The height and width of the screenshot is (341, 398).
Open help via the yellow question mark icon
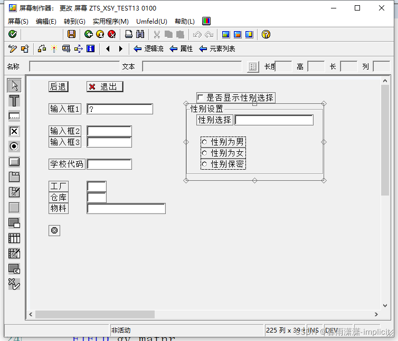coord(266,34)
